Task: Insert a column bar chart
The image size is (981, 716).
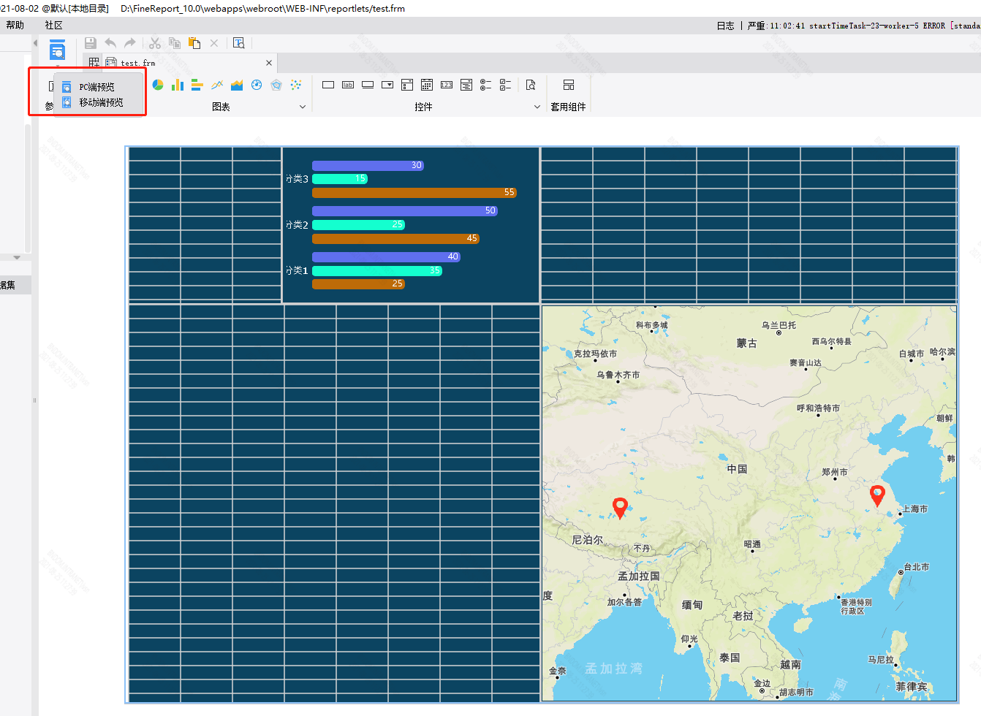Action: (x=178, y=85)
